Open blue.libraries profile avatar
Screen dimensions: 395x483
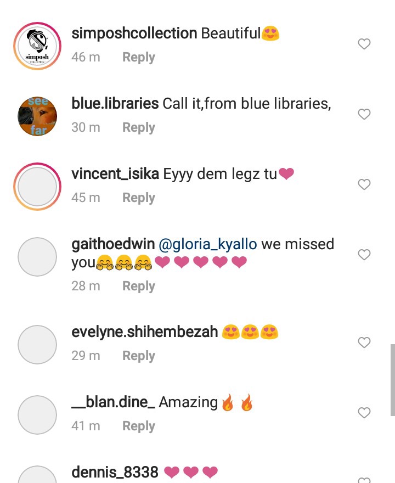37,116
